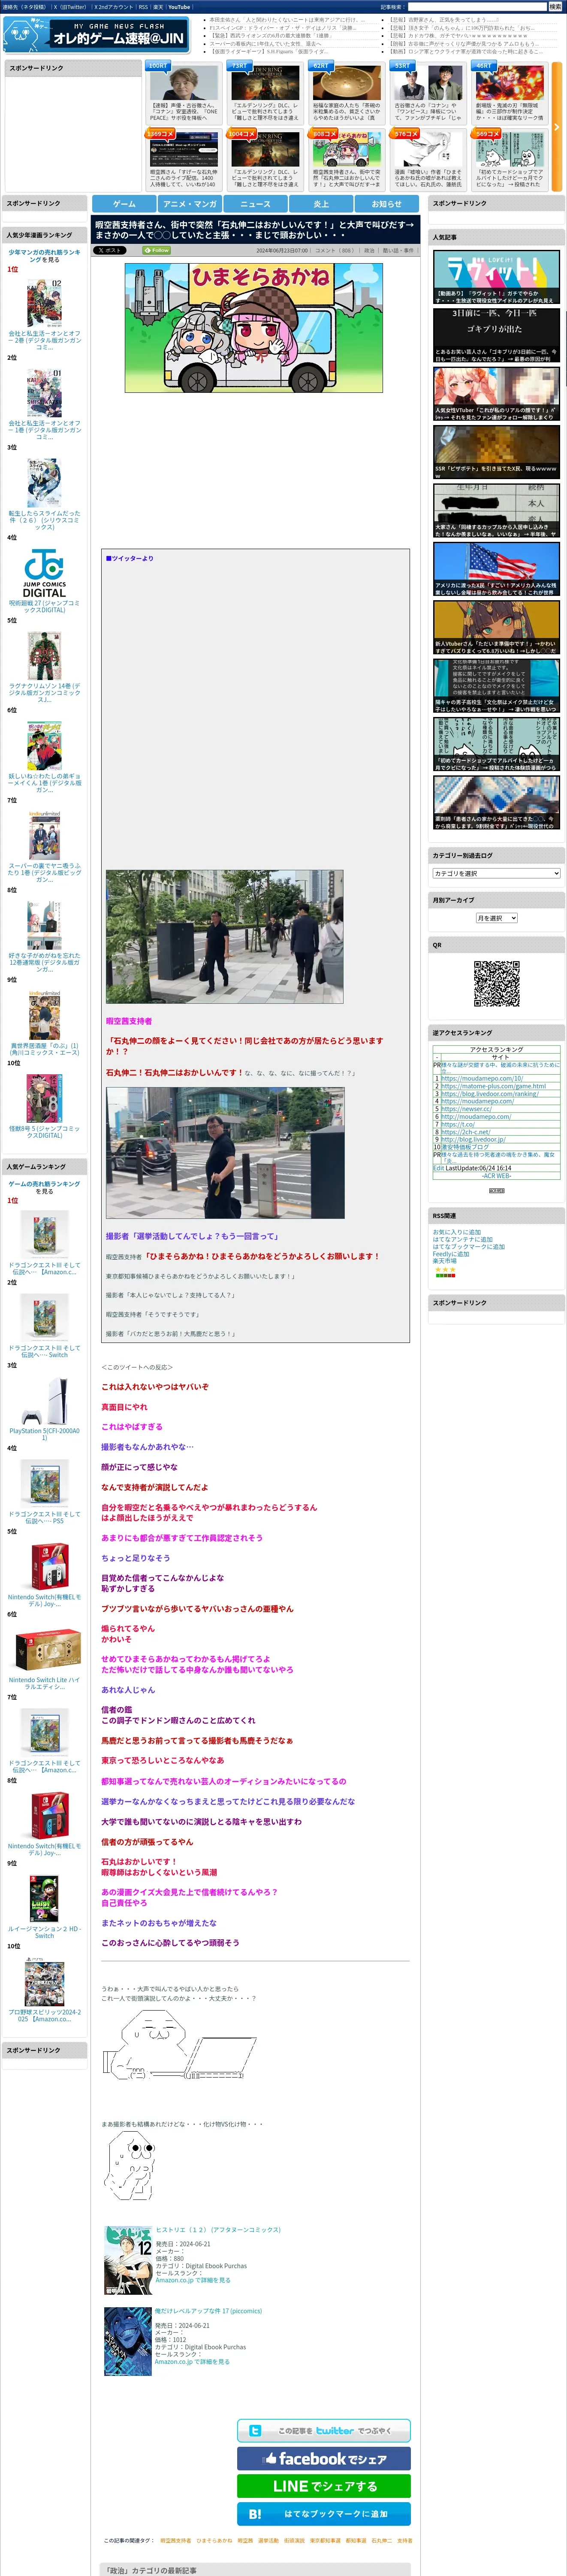Viewport: 567px width, 2576px height.
Task: Open the X(旧Twitter) link in top bar
Action: 70,7
